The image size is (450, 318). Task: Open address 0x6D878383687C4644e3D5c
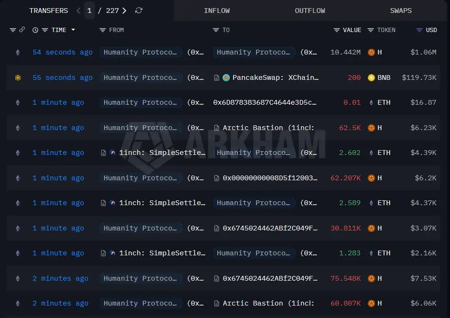(265, 102)
